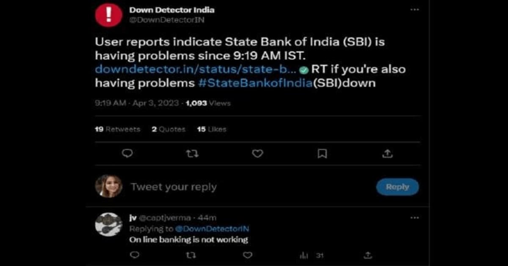Open the 2 Quotes list
508x266 pixels.
tap(168, 129)
